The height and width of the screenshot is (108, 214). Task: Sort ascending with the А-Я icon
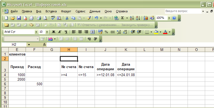coord(132,18)
